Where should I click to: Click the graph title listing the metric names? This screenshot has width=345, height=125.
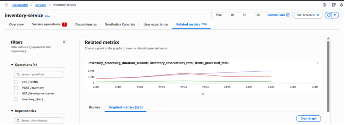(158, 63)
